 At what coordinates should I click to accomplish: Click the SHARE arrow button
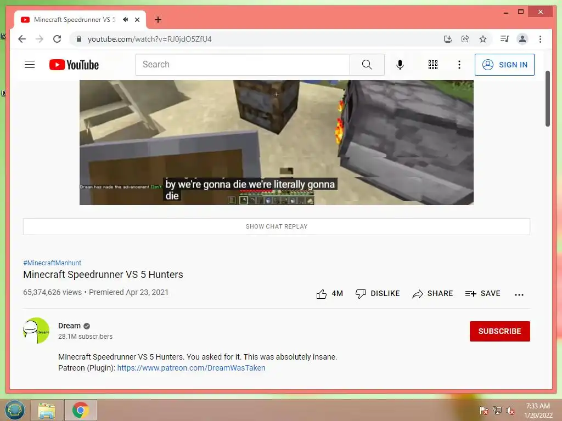[x=432, y=294]
